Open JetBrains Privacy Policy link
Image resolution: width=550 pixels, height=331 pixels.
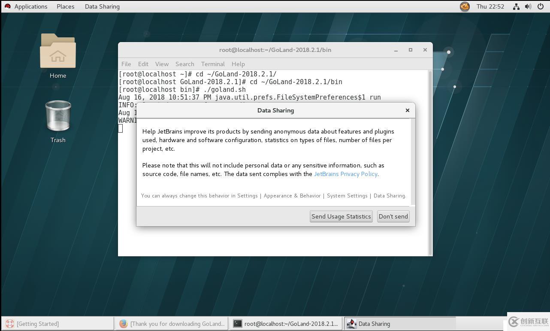pyautogui.click(x=346, y=174)
